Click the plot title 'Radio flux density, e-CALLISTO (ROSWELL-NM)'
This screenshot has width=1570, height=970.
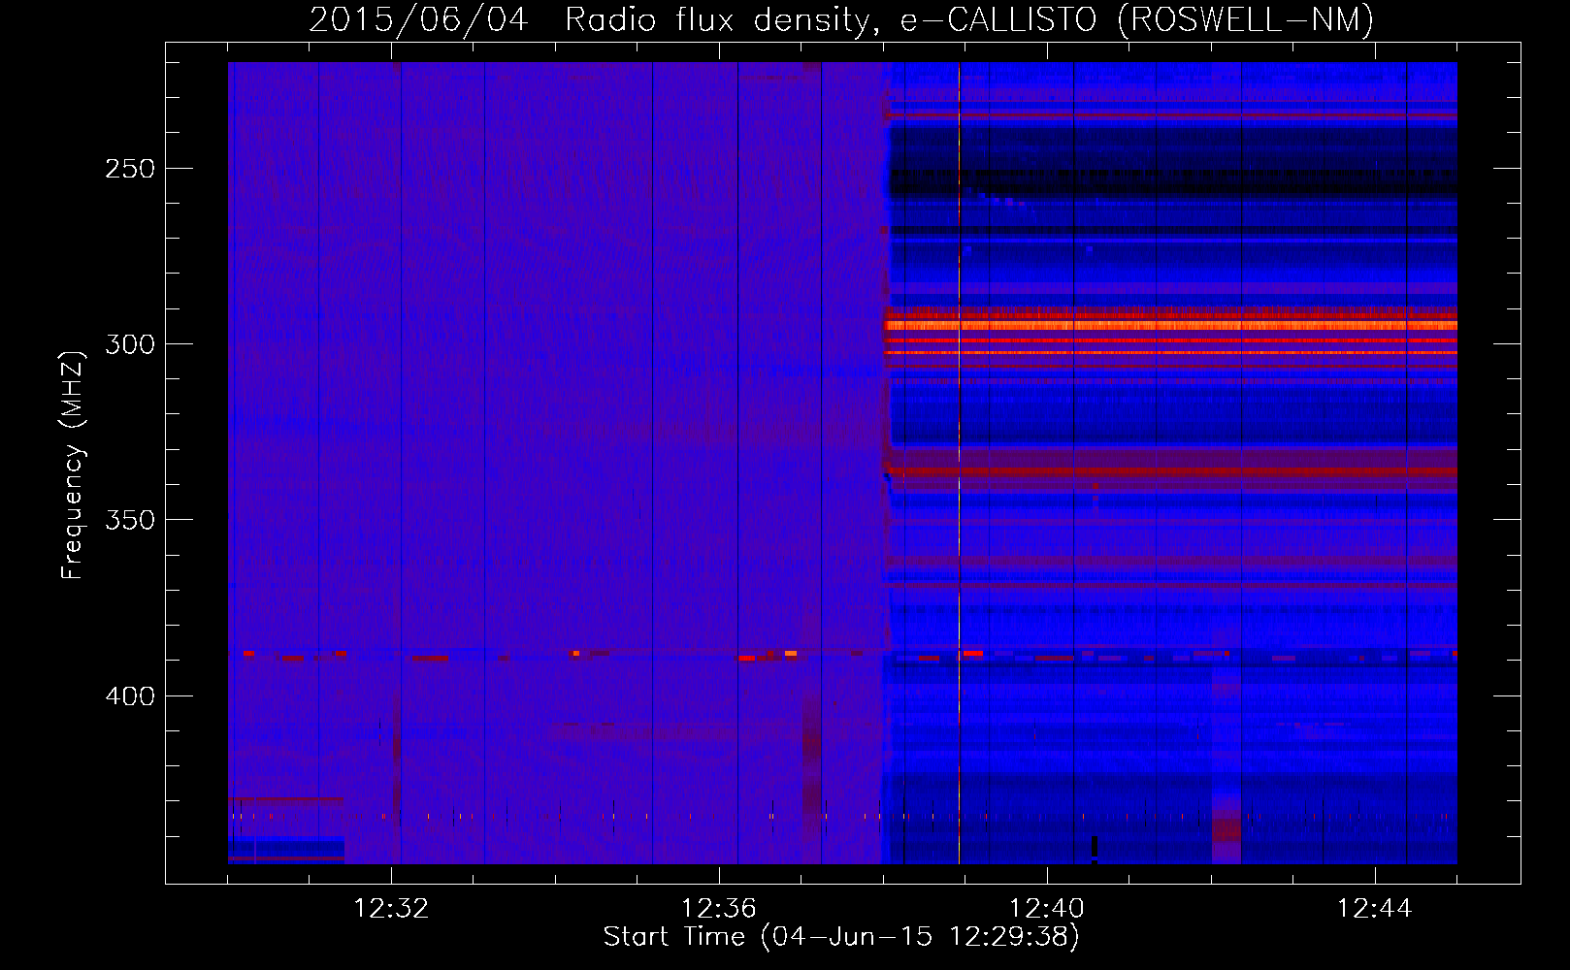pos(969,20)
